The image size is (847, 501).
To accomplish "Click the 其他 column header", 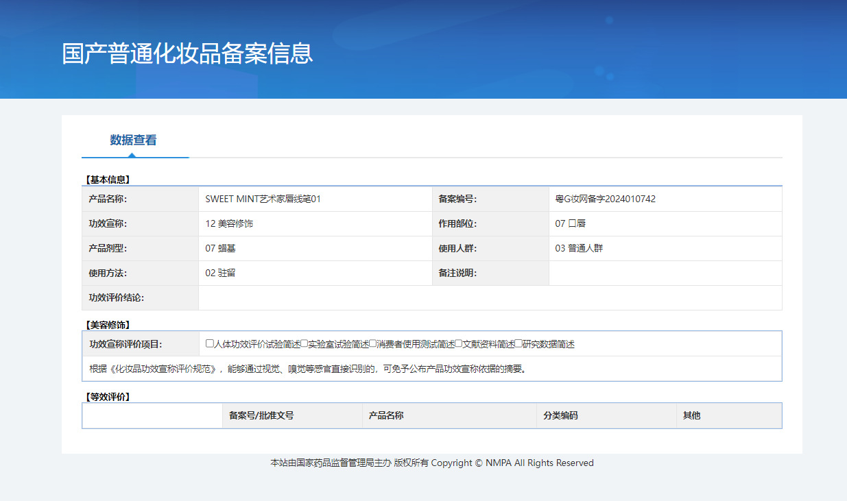I will pos(689,415).
